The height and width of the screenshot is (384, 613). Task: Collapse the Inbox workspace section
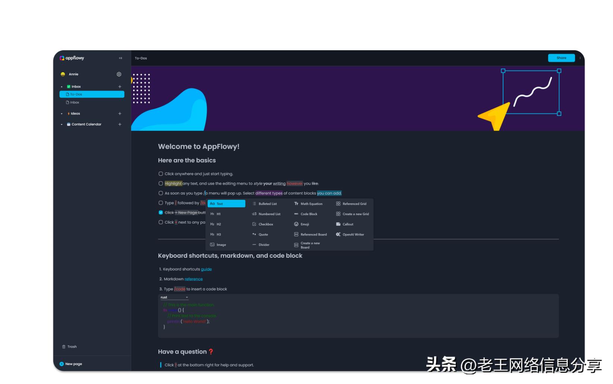point(61,86)
